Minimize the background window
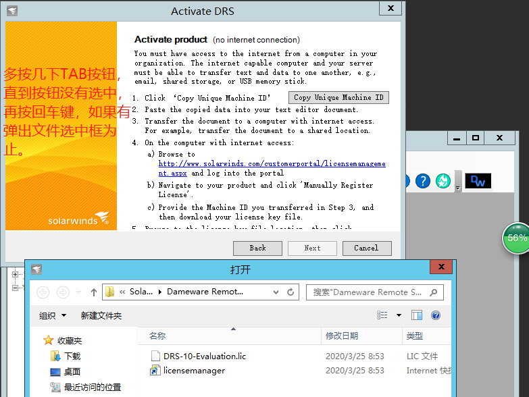 [x=457, y=138]
